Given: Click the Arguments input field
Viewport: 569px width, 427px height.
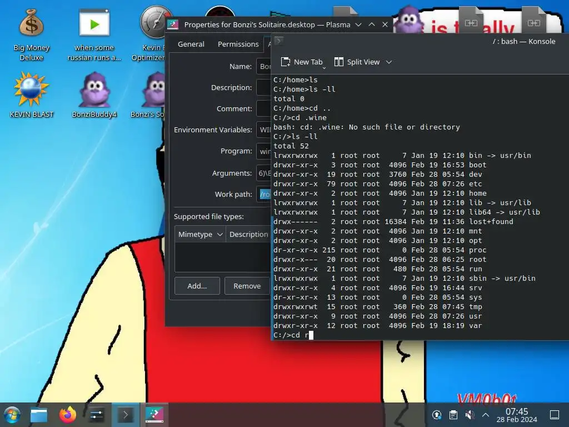Looking at the screenshot, I should click(x=264, y=173).
